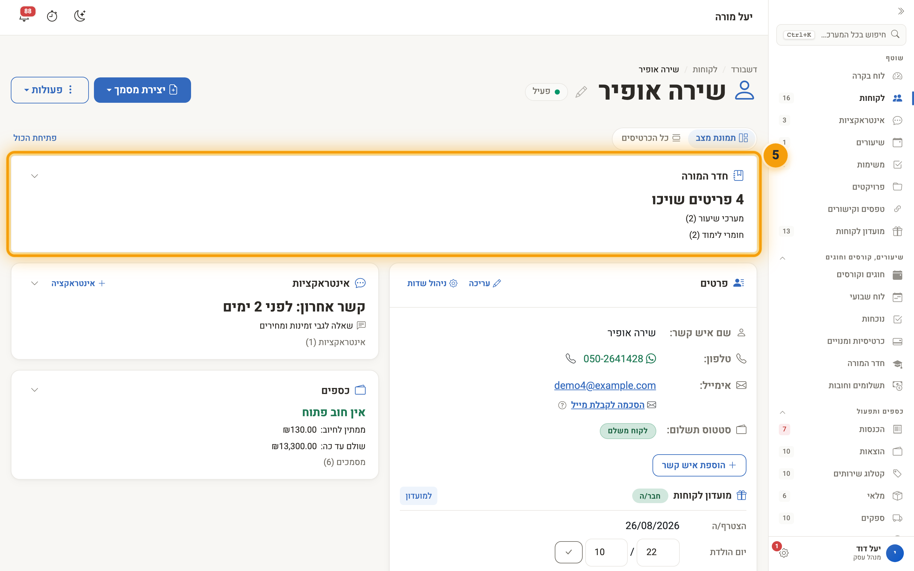Click the help question mark near mail consent
Image resolution: width=914 pixels, height=571 pixels.
[x=562, y=405]
